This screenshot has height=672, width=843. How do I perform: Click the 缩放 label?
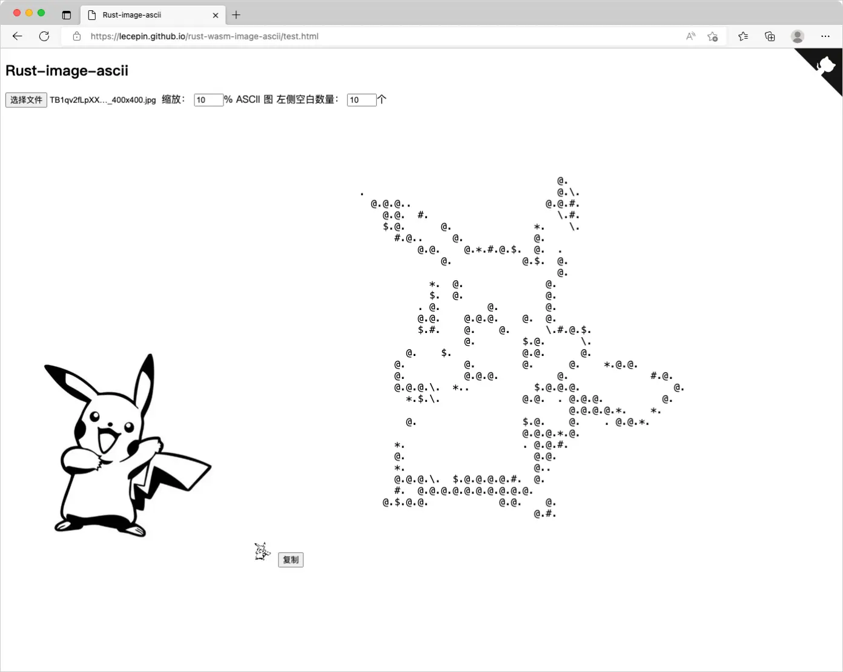(173, 99)
